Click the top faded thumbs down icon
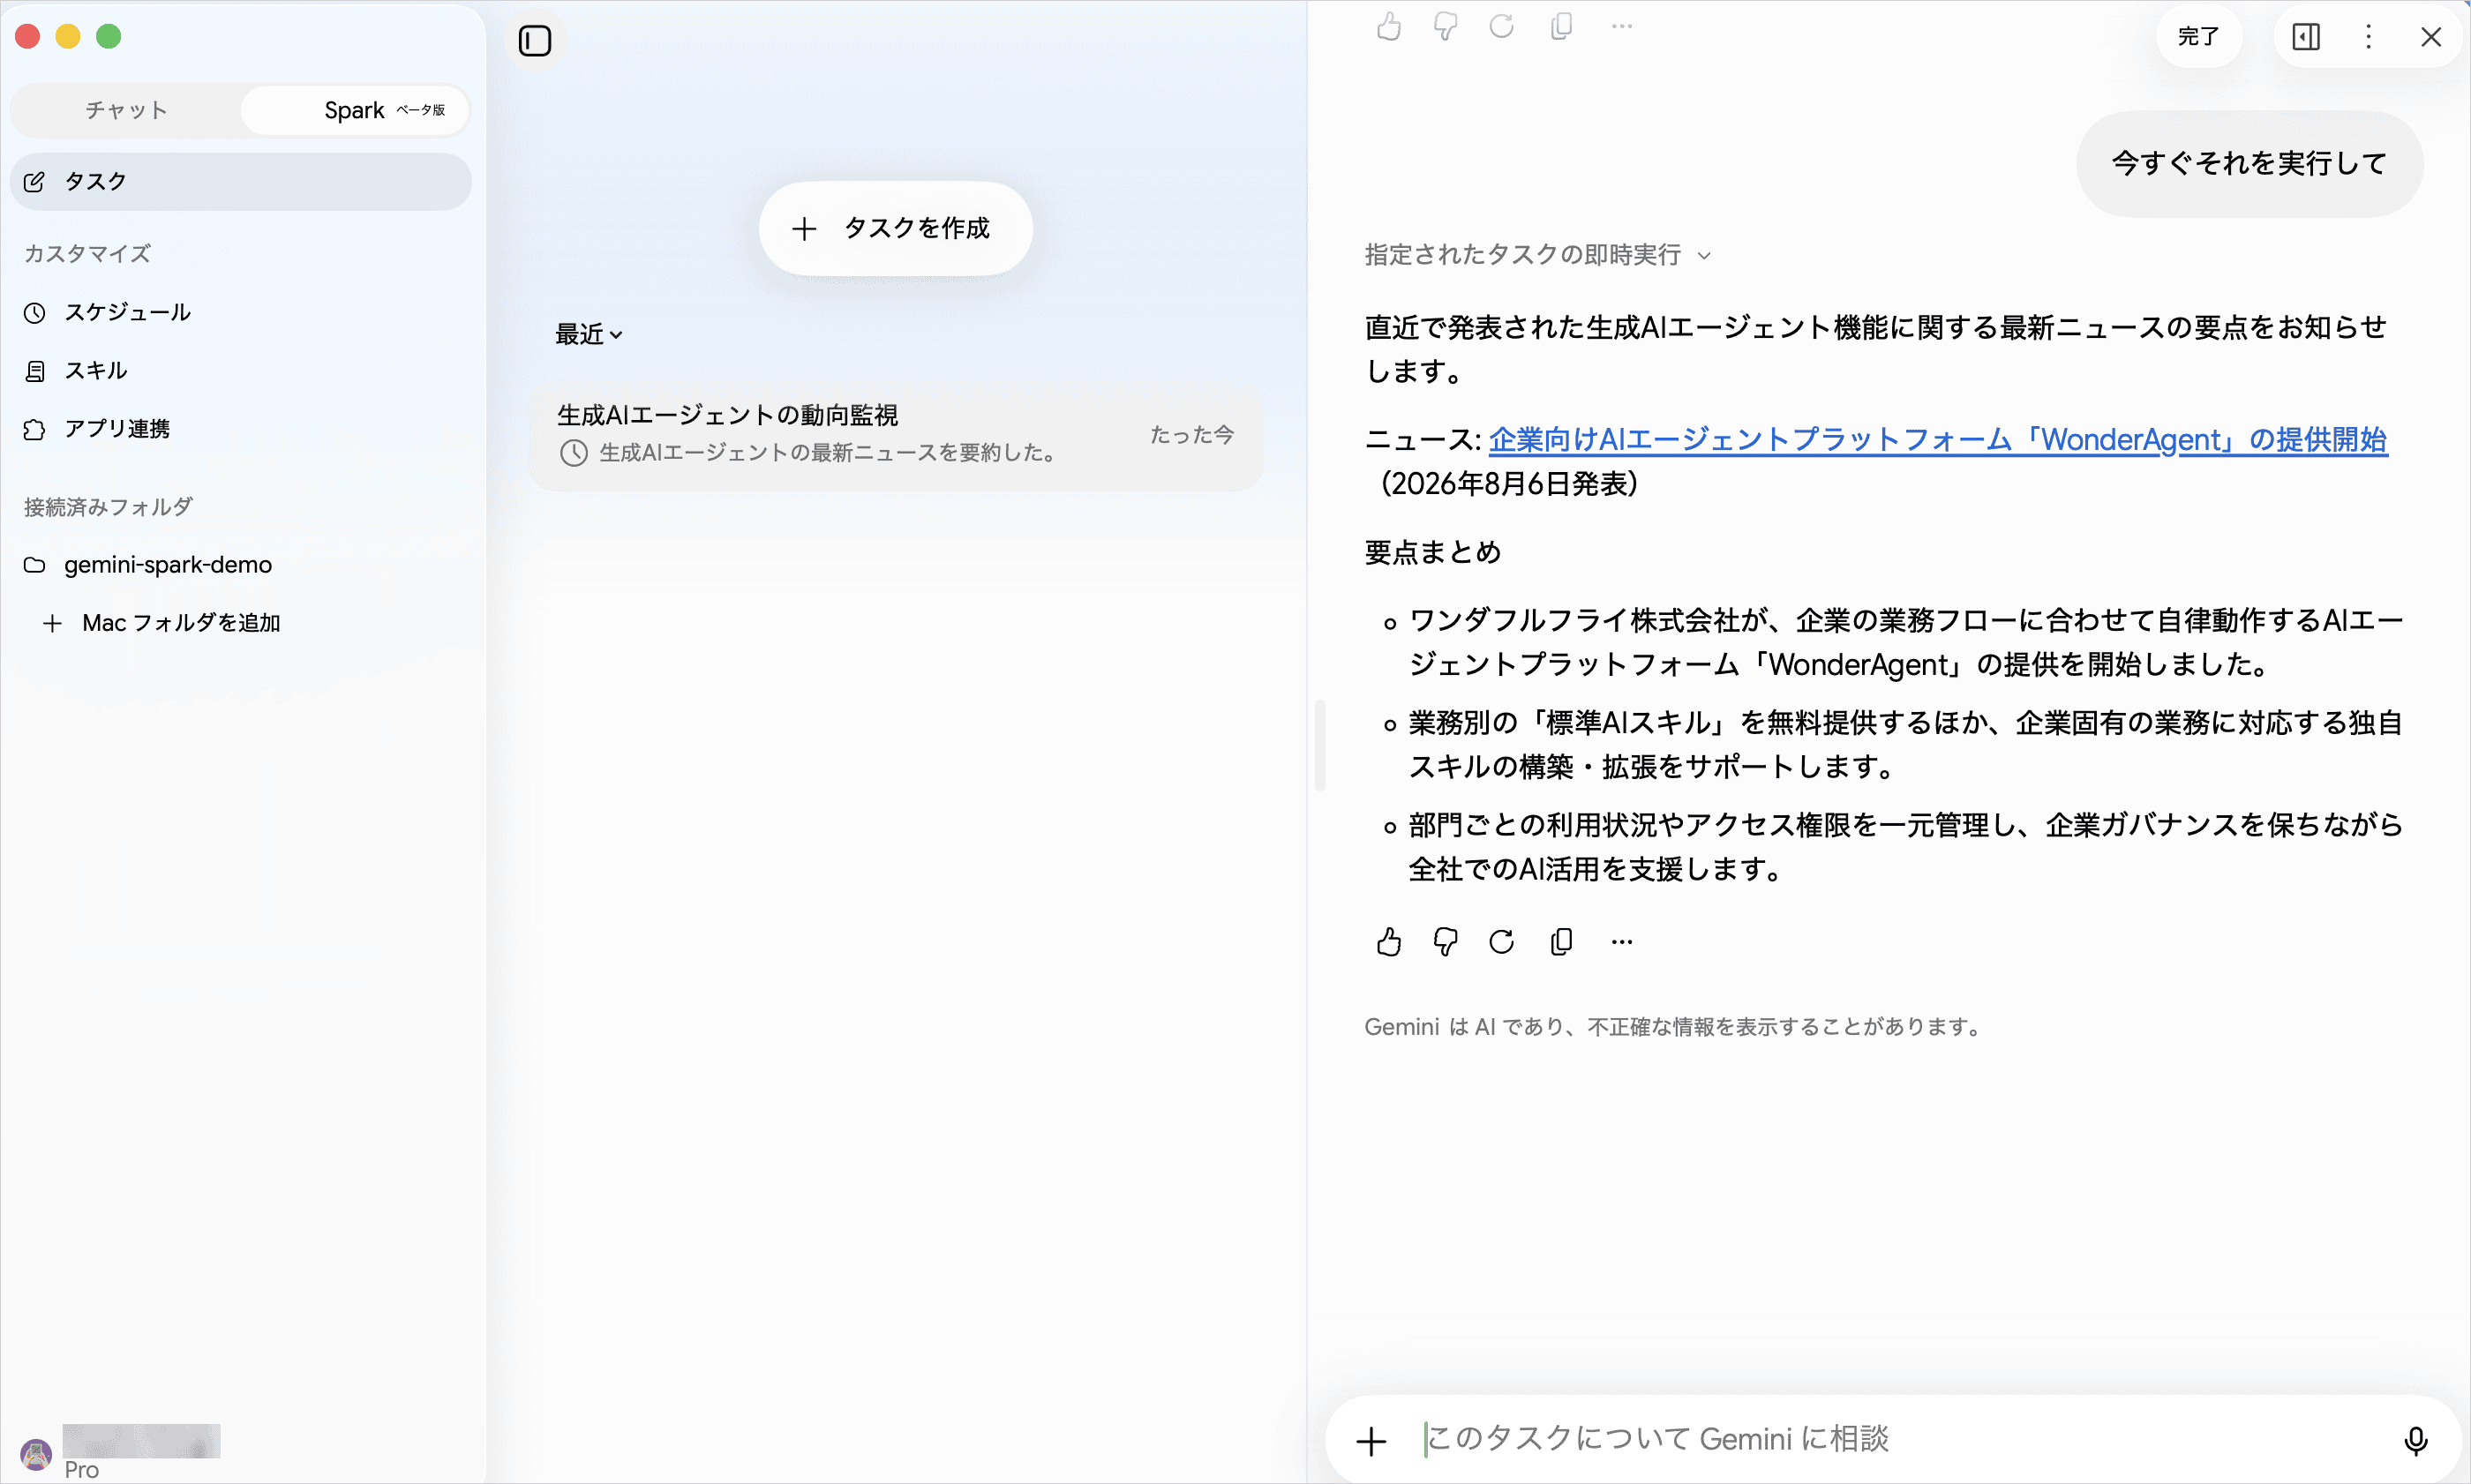The image size is (2471, 1484). [1445, 26]
